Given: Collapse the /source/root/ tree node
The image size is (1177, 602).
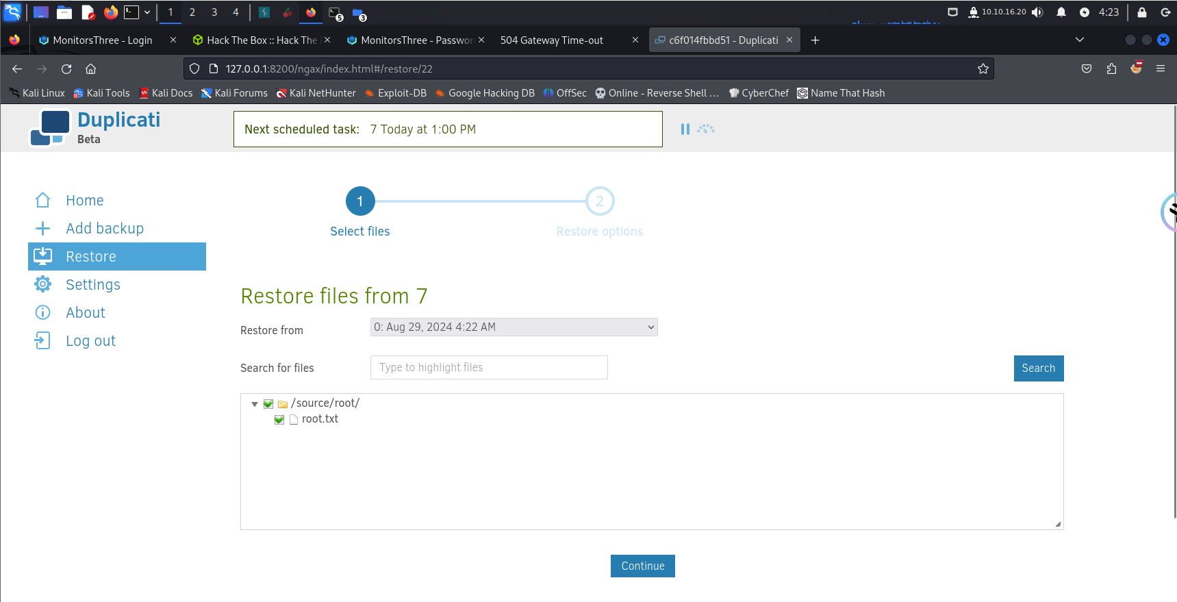Looking at the screenshot, I should [255, 404].
